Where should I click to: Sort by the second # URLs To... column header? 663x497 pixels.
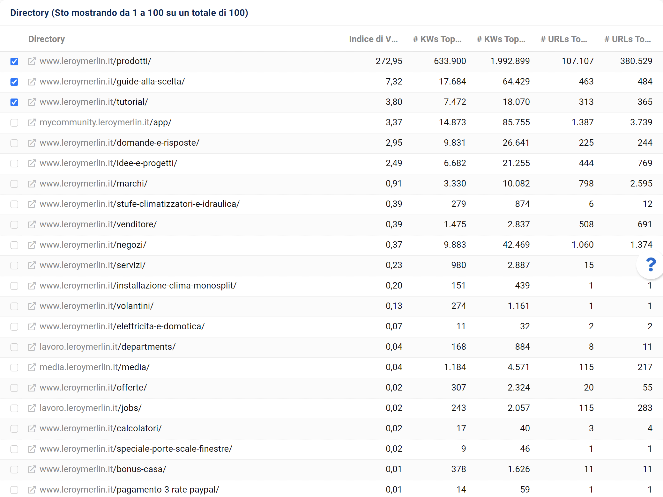pyautogui.click(x=628, y=39)
